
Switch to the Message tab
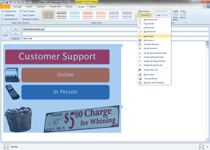click(17, 6)
